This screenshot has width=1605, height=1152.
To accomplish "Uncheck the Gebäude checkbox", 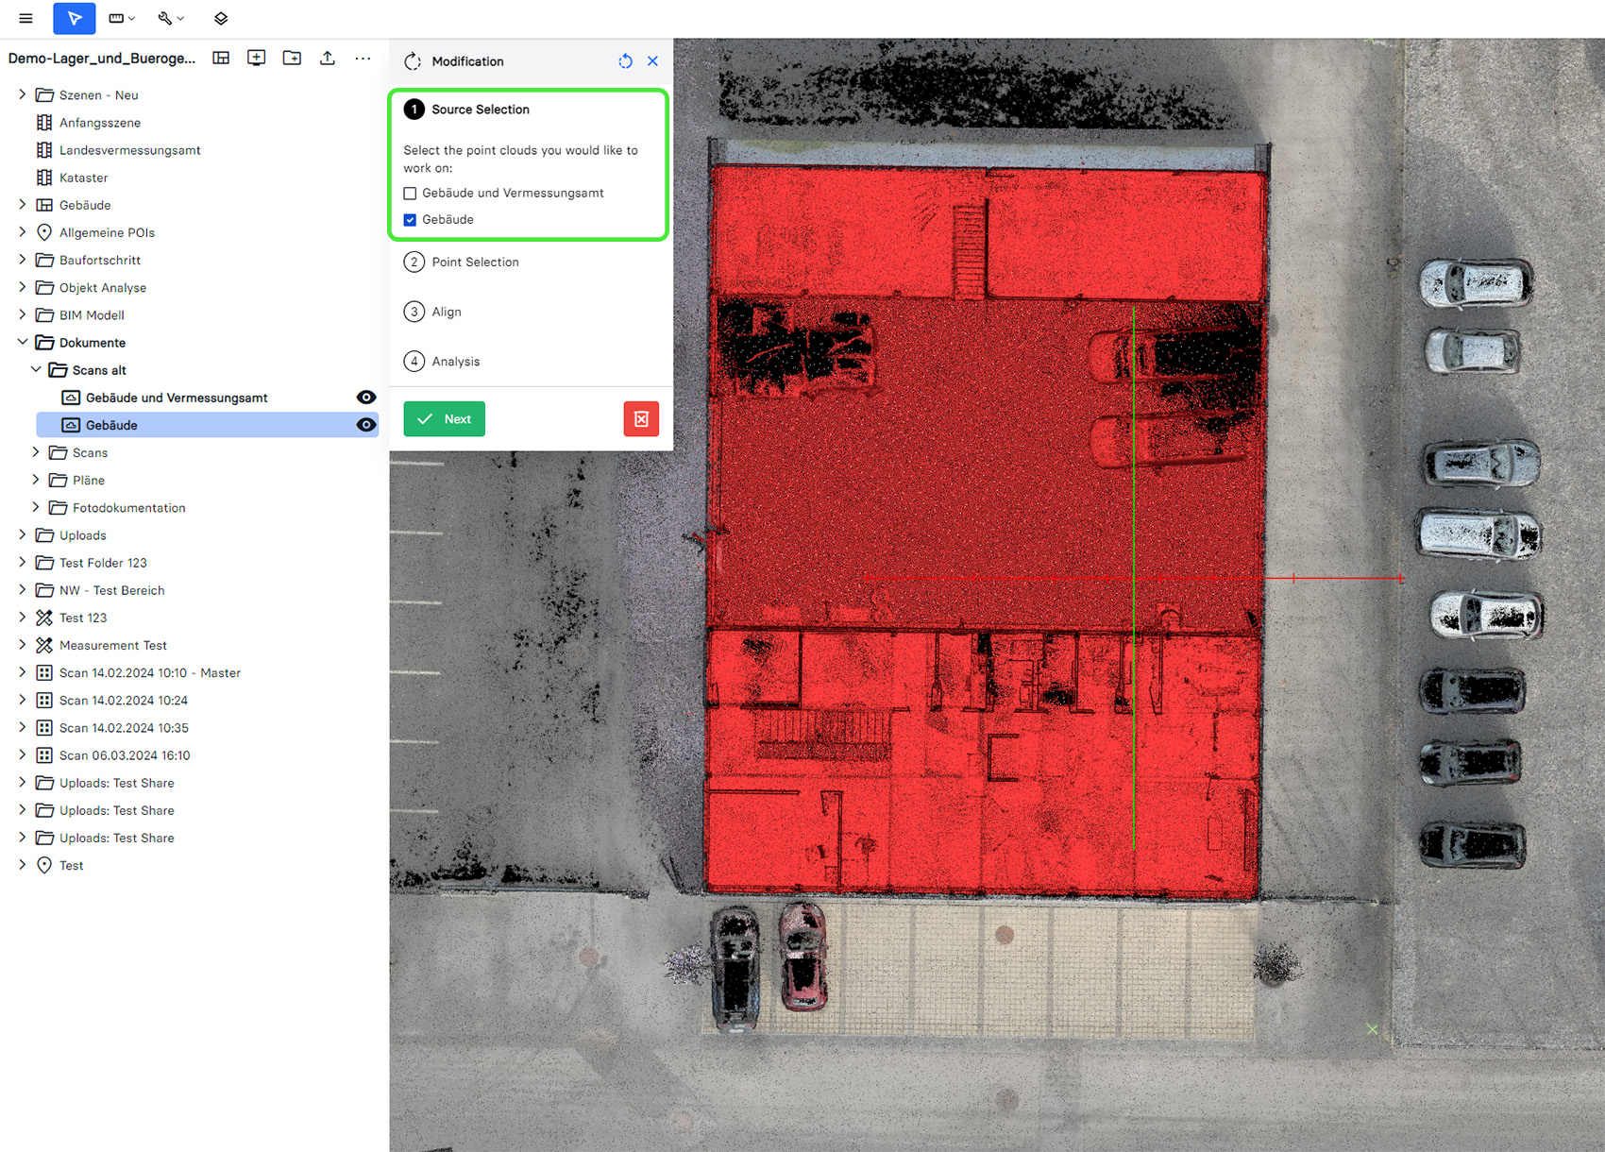I will pos(410,220).
